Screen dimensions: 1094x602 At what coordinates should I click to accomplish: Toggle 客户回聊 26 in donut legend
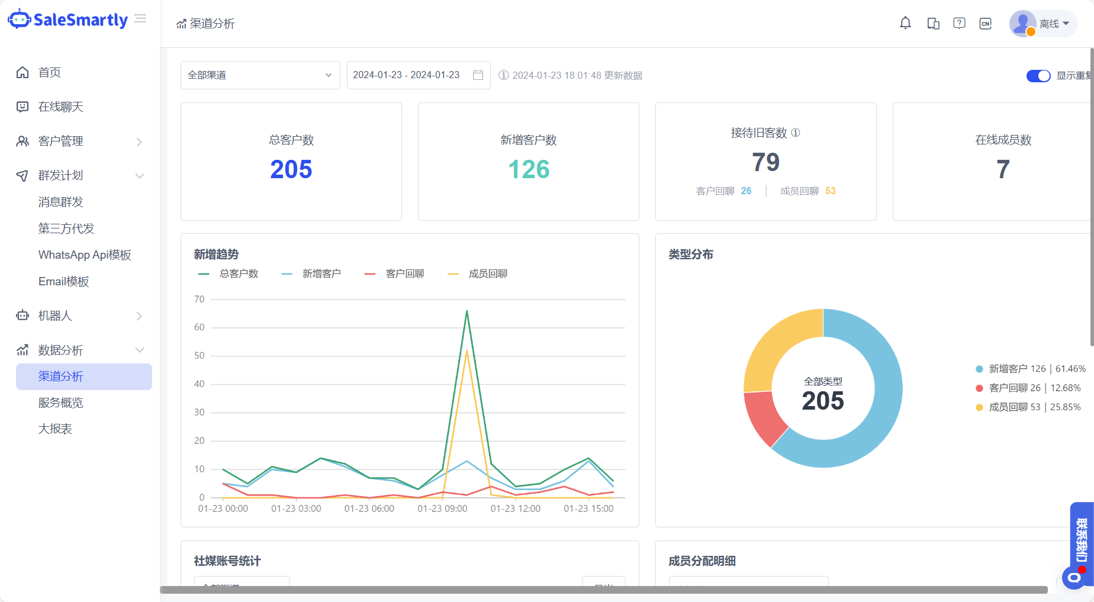point(1028,388)
